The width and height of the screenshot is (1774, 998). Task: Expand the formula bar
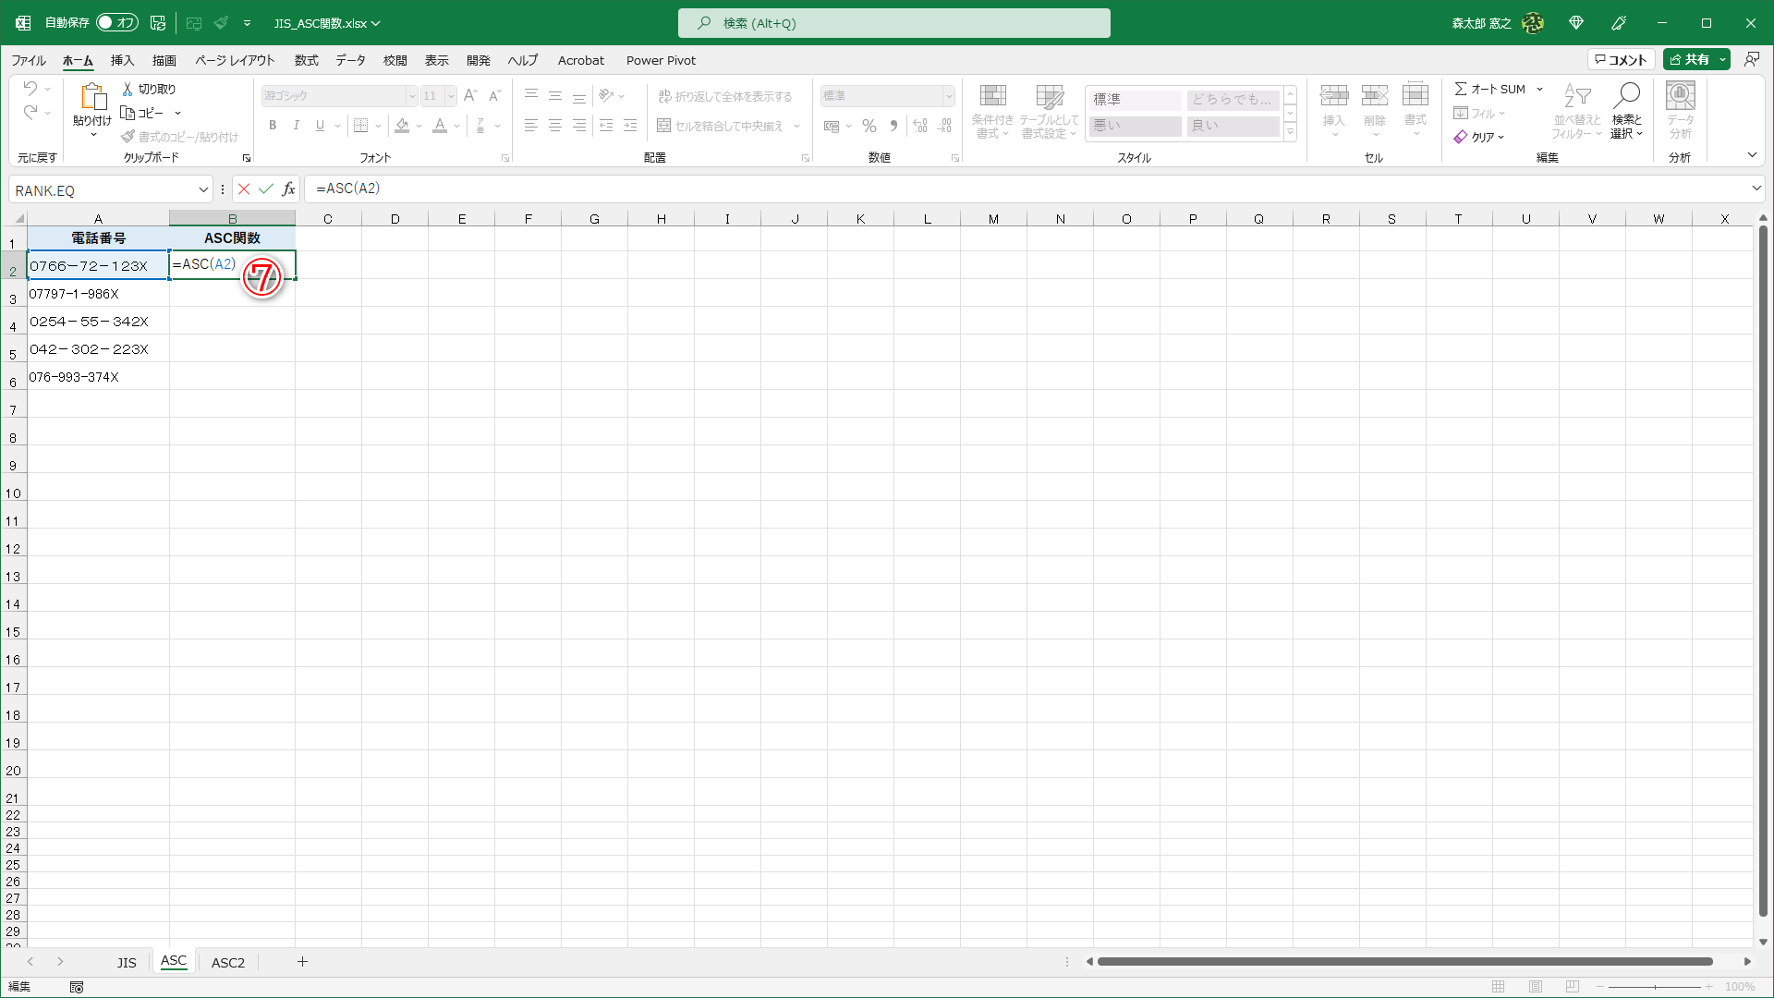[1756, 189]
